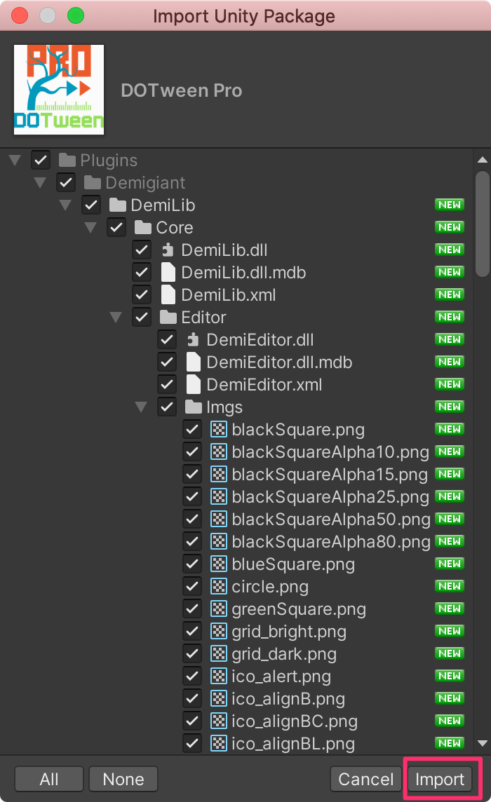The width and height of the screenshot is (491, 802).
Task: Click the blackSquareAlpha15.png texture icon
Action: (x=219, y=475)
